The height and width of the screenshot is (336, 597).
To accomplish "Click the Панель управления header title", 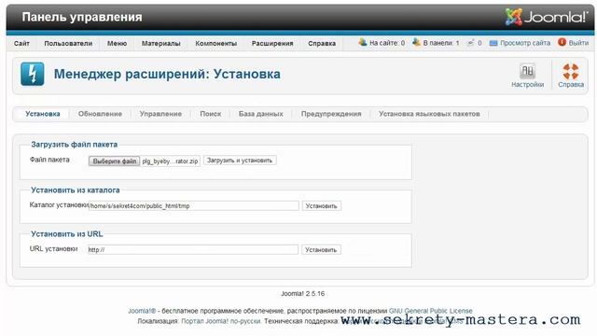I will 82,17.
